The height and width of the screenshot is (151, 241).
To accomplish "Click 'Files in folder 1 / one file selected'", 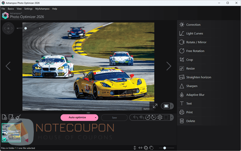I will (18, 148).
